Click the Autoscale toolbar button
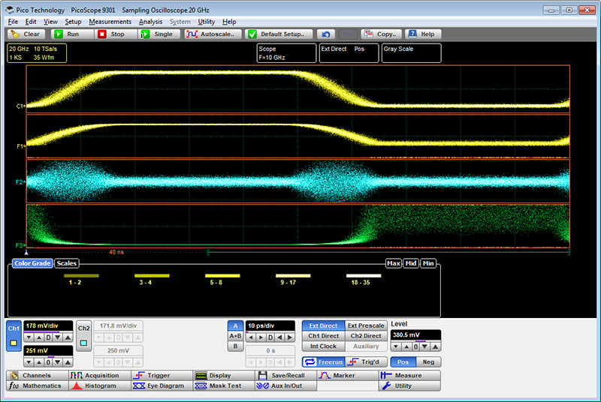Viewport: 601px width, 402px height. pyautogui.click(x=212, y=34)
